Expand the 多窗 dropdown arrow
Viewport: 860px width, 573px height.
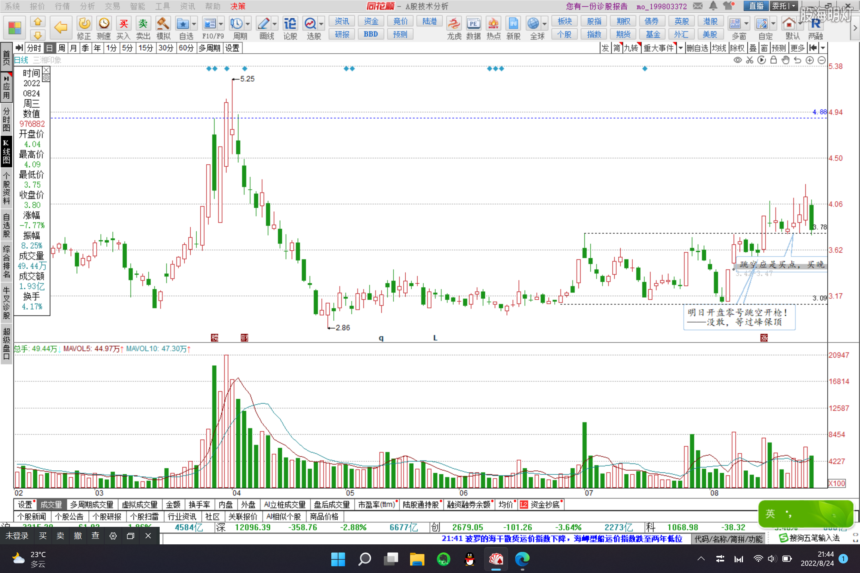747,24
